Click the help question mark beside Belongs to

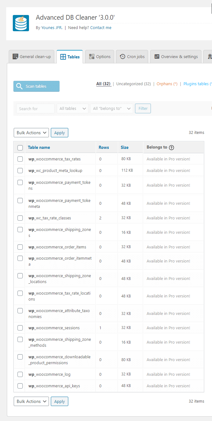[x=171, y=148]
